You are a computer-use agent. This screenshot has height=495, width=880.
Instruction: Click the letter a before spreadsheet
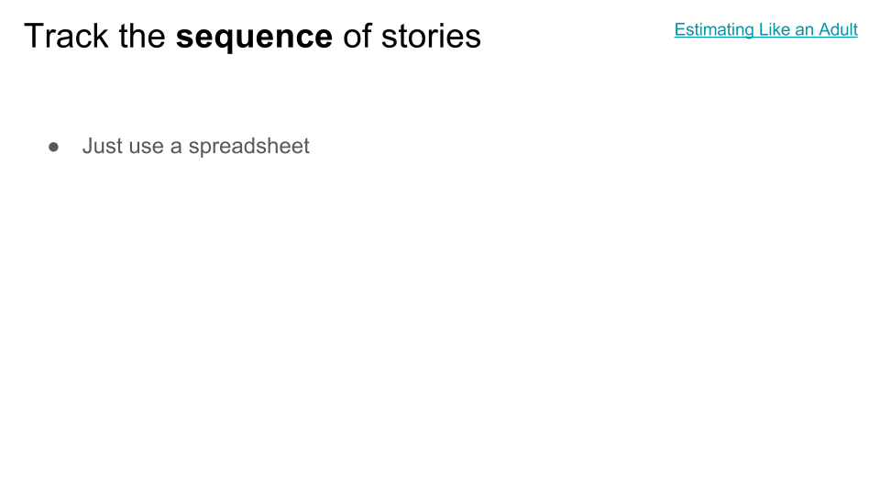(x=176, y=148)
